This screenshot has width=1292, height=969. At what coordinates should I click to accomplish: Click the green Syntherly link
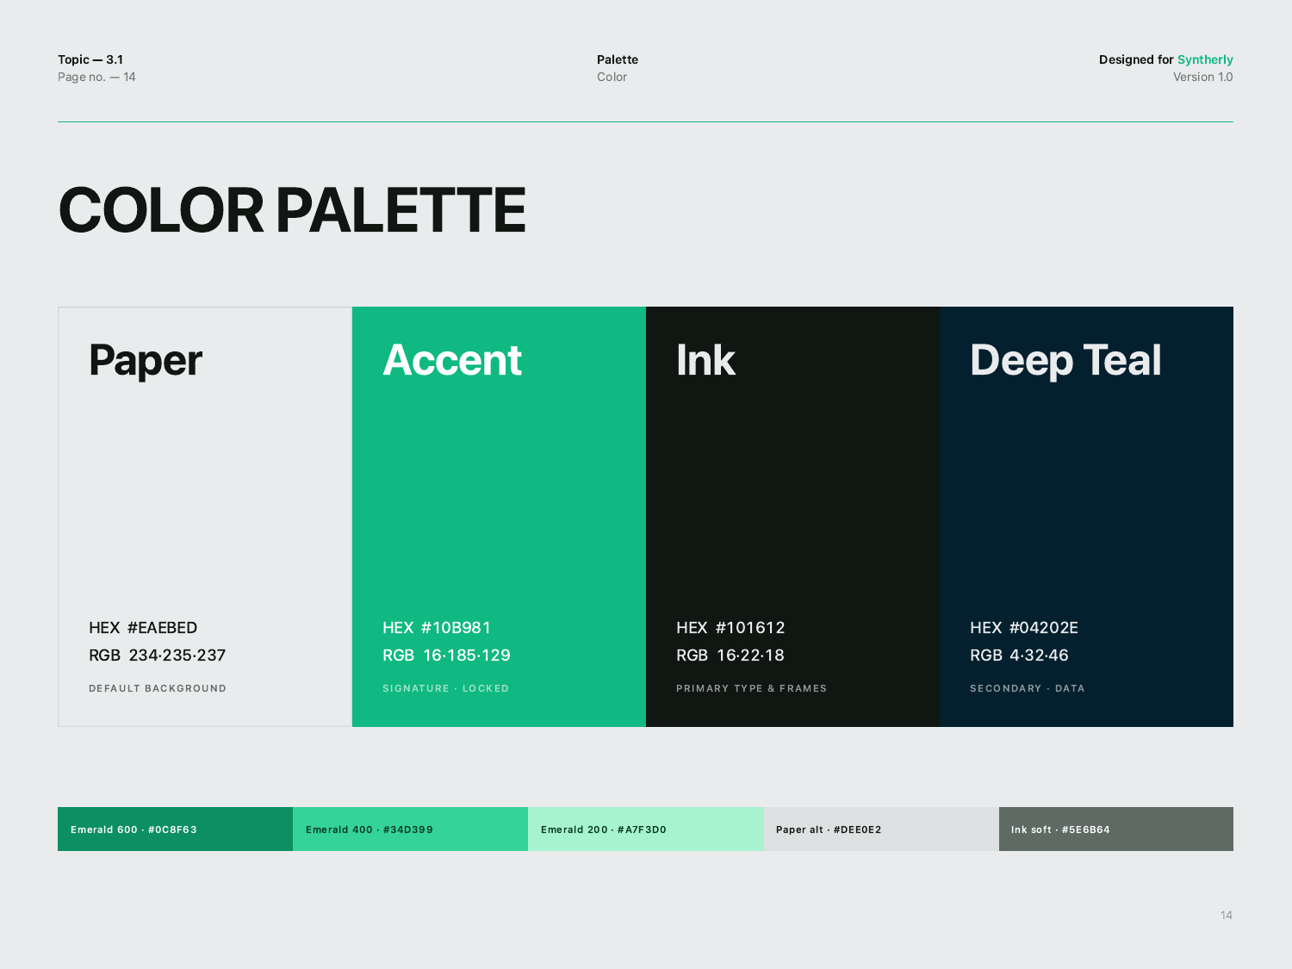[x=1205, y=59]
